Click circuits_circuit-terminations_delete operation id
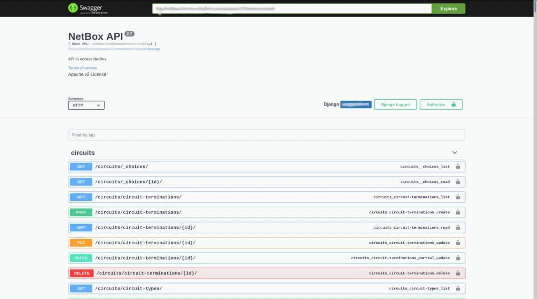537x299 pixels. pyautogui.click(x=409, y=273)
